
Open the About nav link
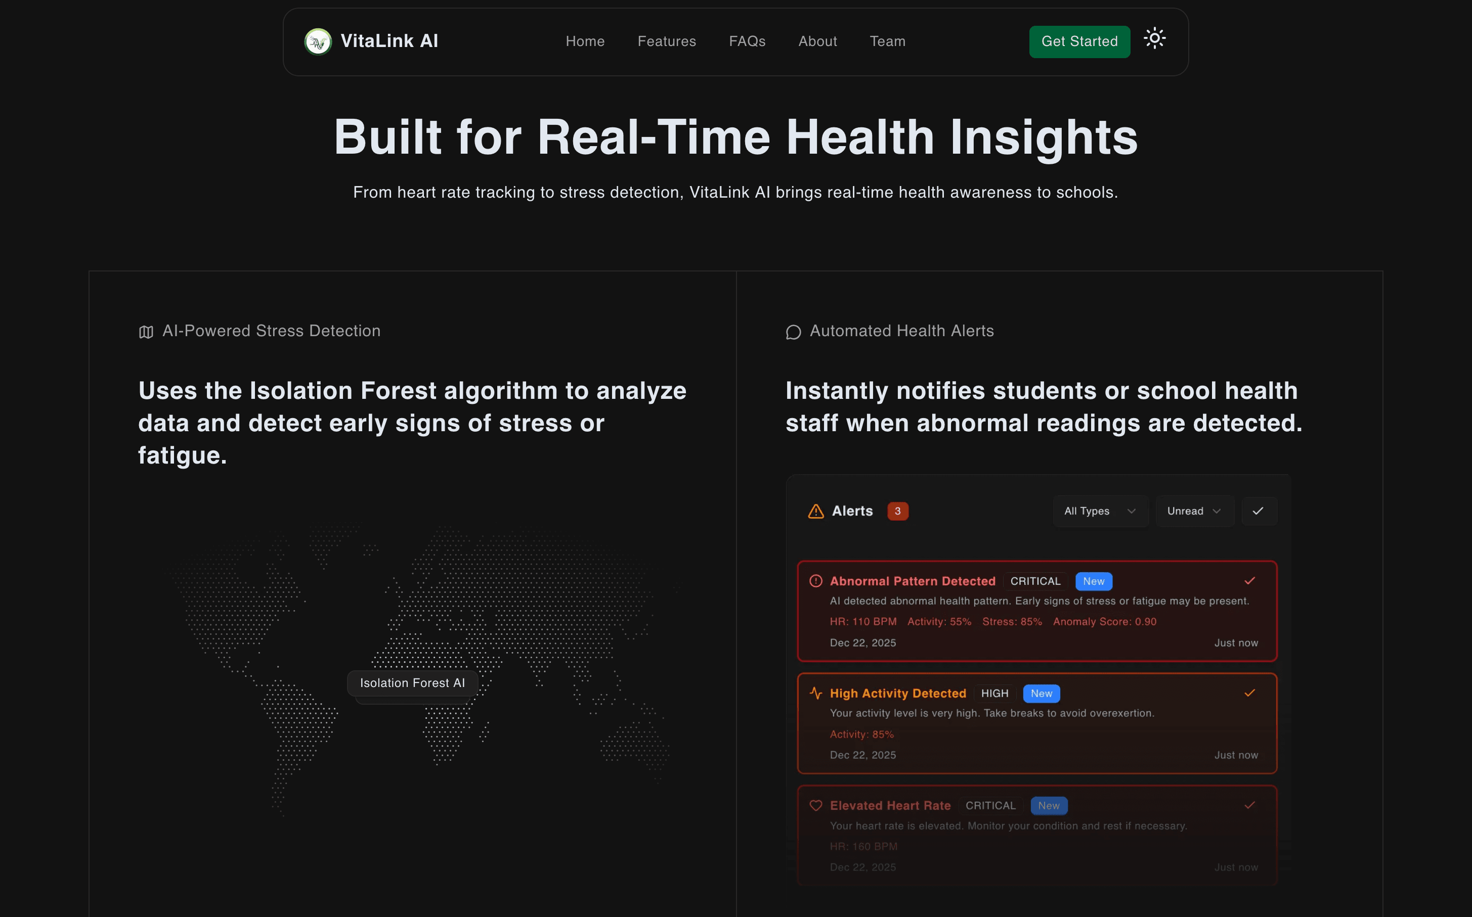click(817, 41)
